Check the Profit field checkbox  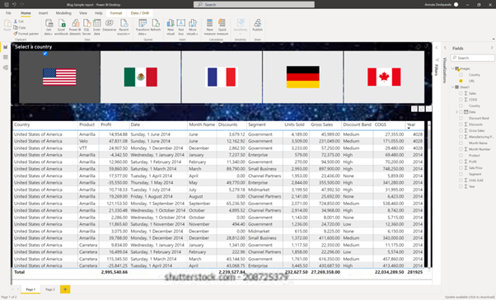461,162
